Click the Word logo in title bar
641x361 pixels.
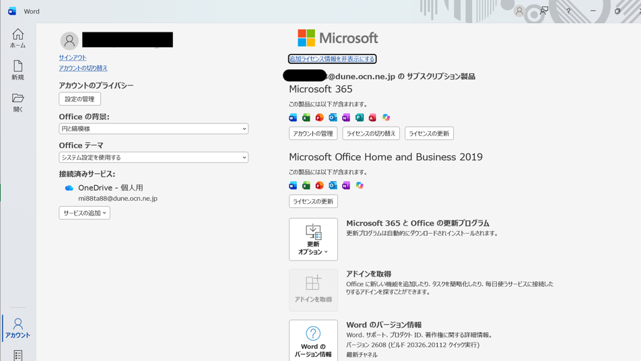point(12,11)
